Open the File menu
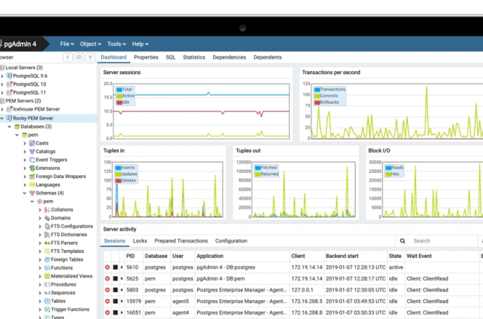The width and height of the screenshot is (483, 319). pyautogui.click(x=67, y=44)
